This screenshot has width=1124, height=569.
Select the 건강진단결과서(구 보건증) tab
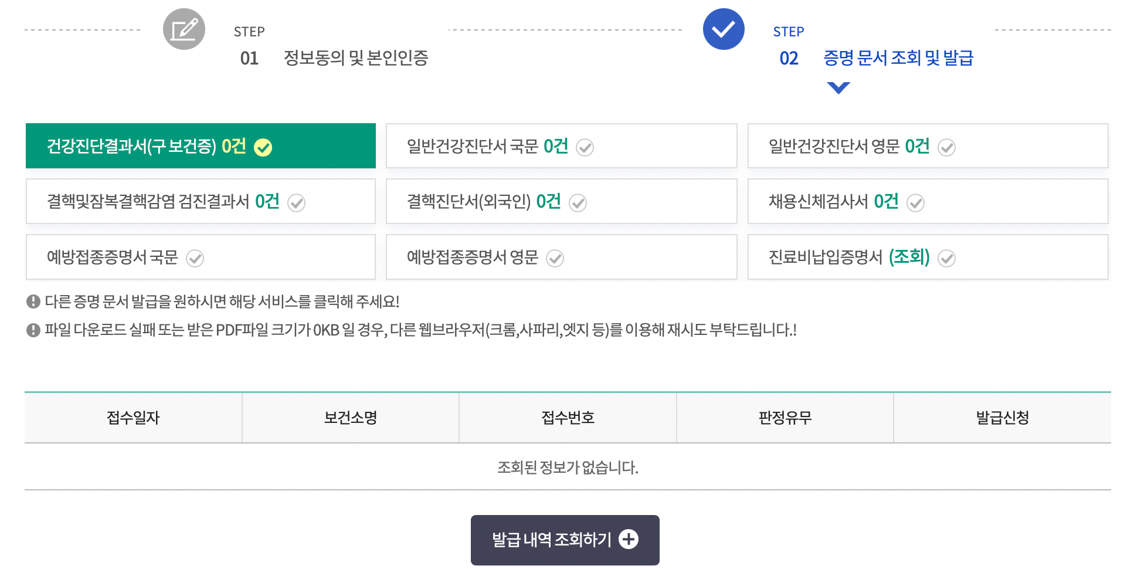pos(200,145)
